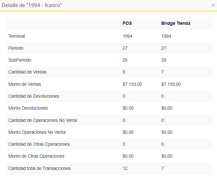Click the POS Cantidad de Ventas value 9

[x=124, y=72]
